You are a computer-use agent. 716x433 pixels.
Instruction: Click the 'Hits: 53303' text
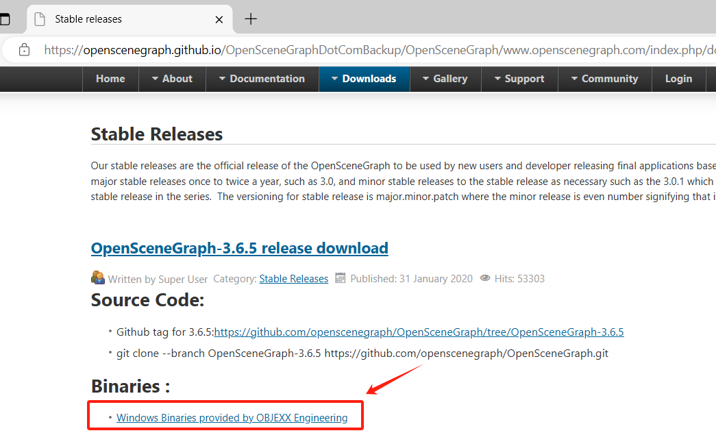pyautogui.click(x=519, y=279)
